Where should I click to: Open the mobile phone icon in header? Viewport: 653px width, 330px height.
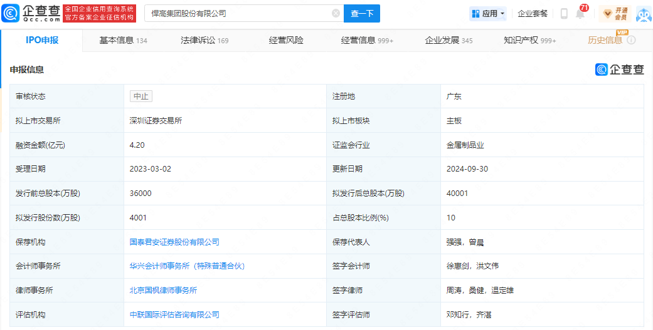(x=565, y=14)
